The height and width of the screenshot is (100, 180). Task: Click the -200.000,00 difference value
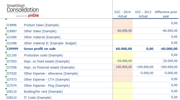[x=169, y=67]
